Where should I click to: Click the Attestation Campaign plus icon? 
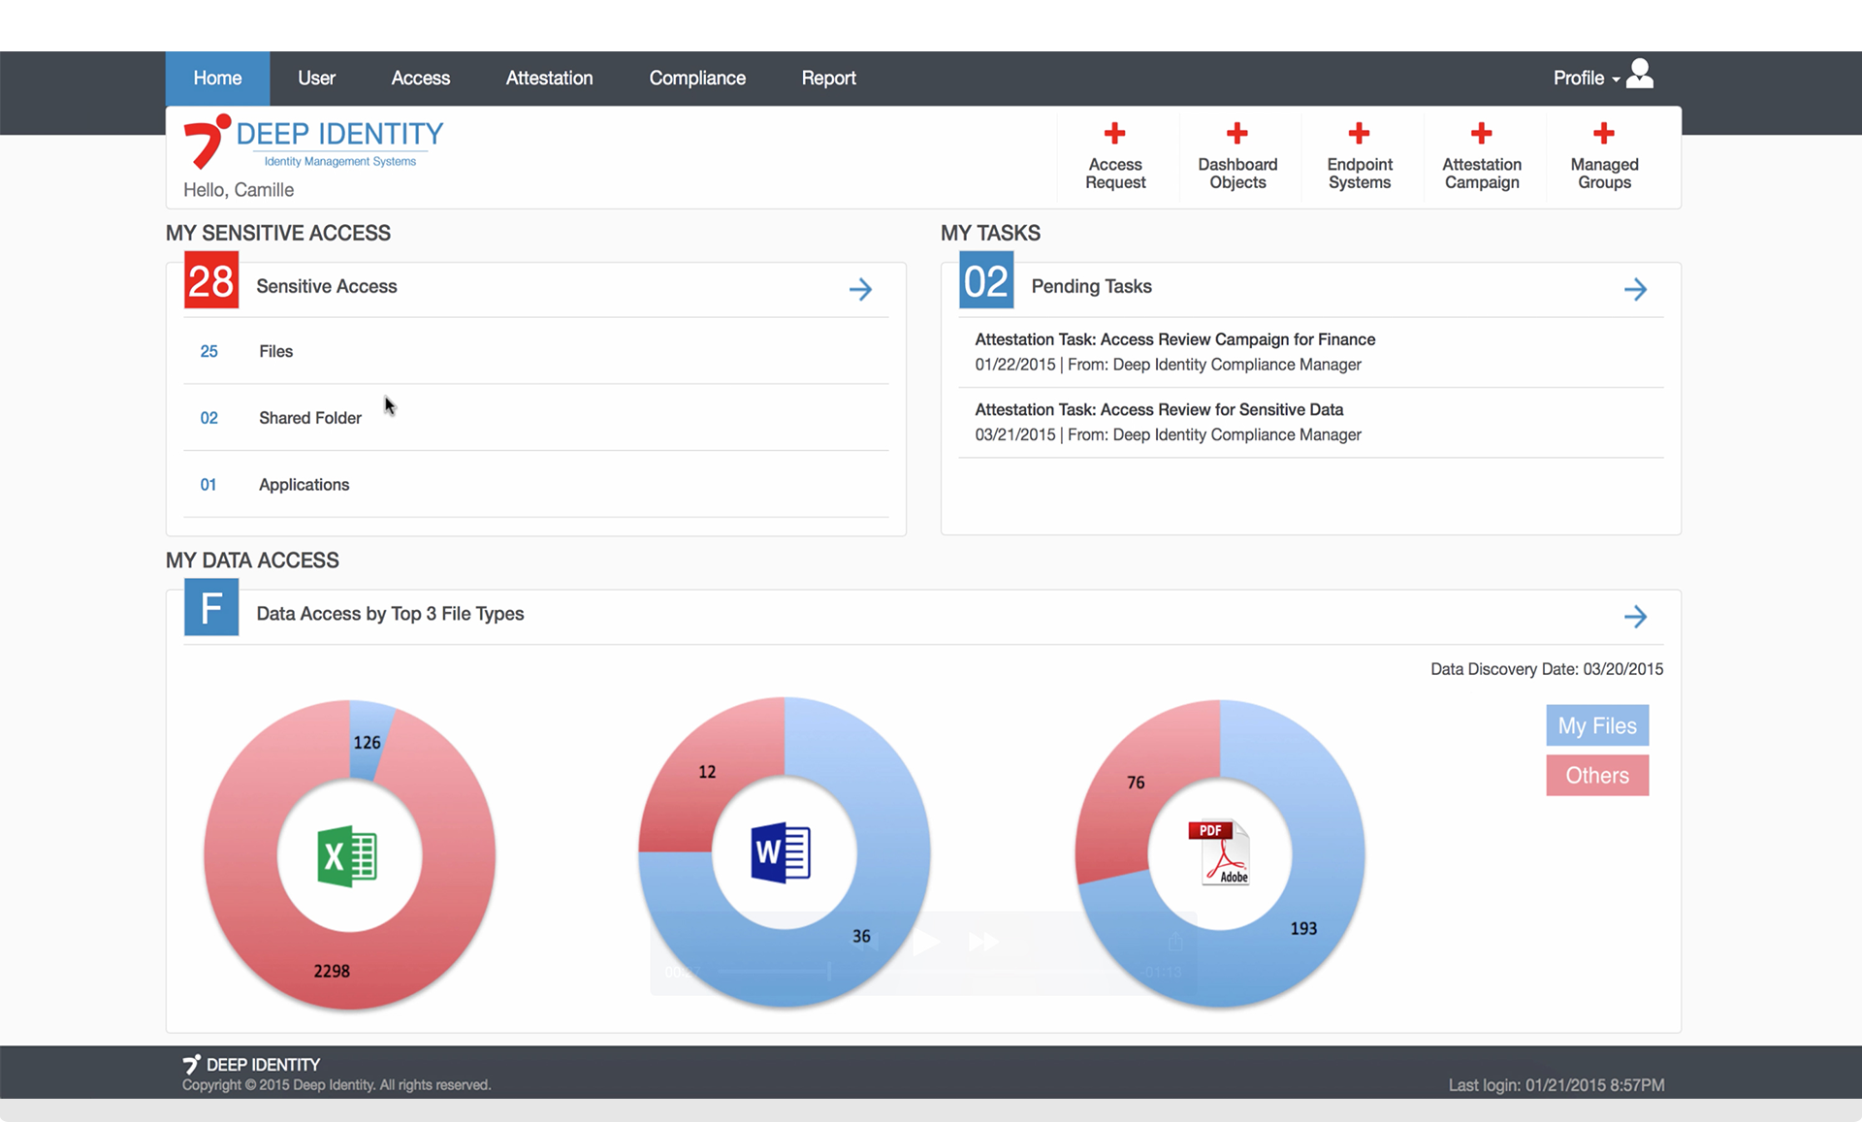[1481, 133]
